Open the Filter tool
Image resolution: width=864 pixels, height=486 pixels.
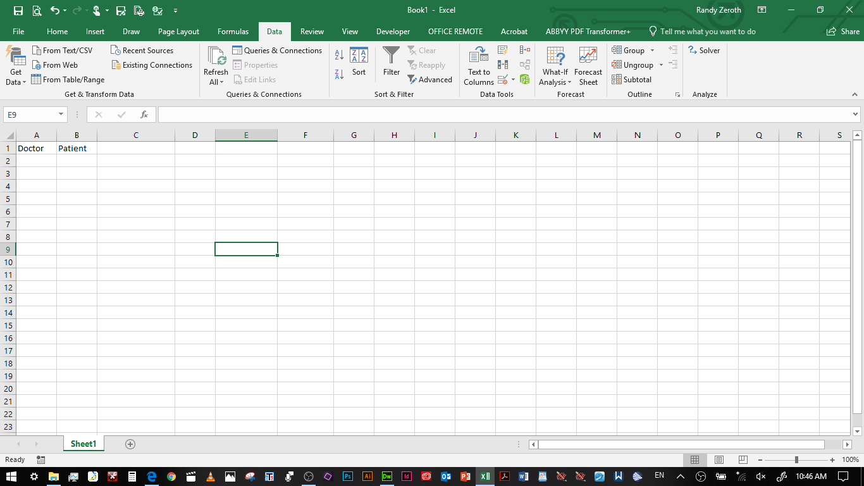391,63
